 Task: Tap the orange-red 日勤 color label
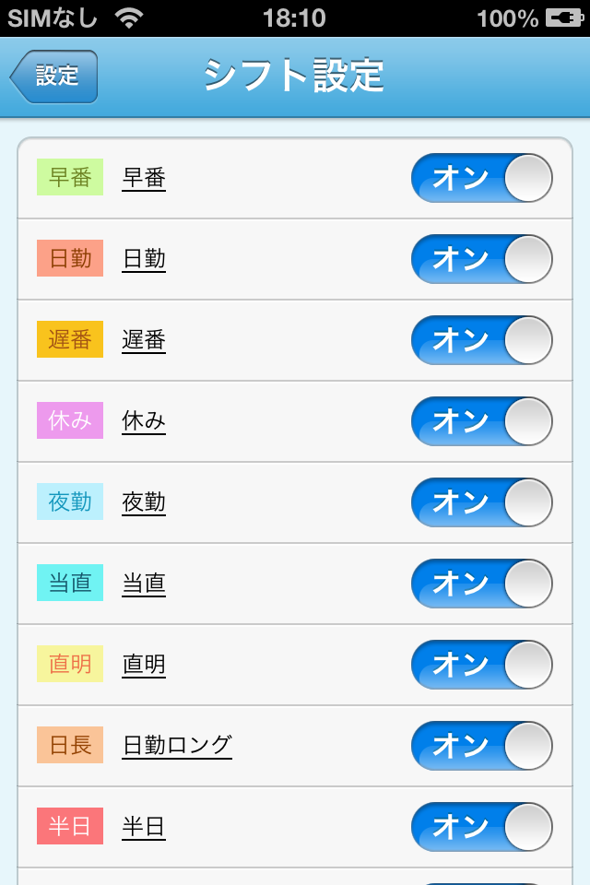(70, 258)
